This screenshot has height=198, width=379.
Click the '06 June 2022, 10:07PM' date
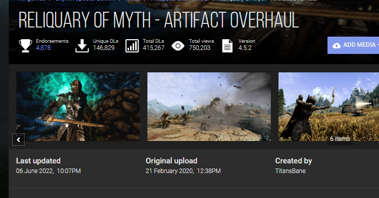coord(48,171)
